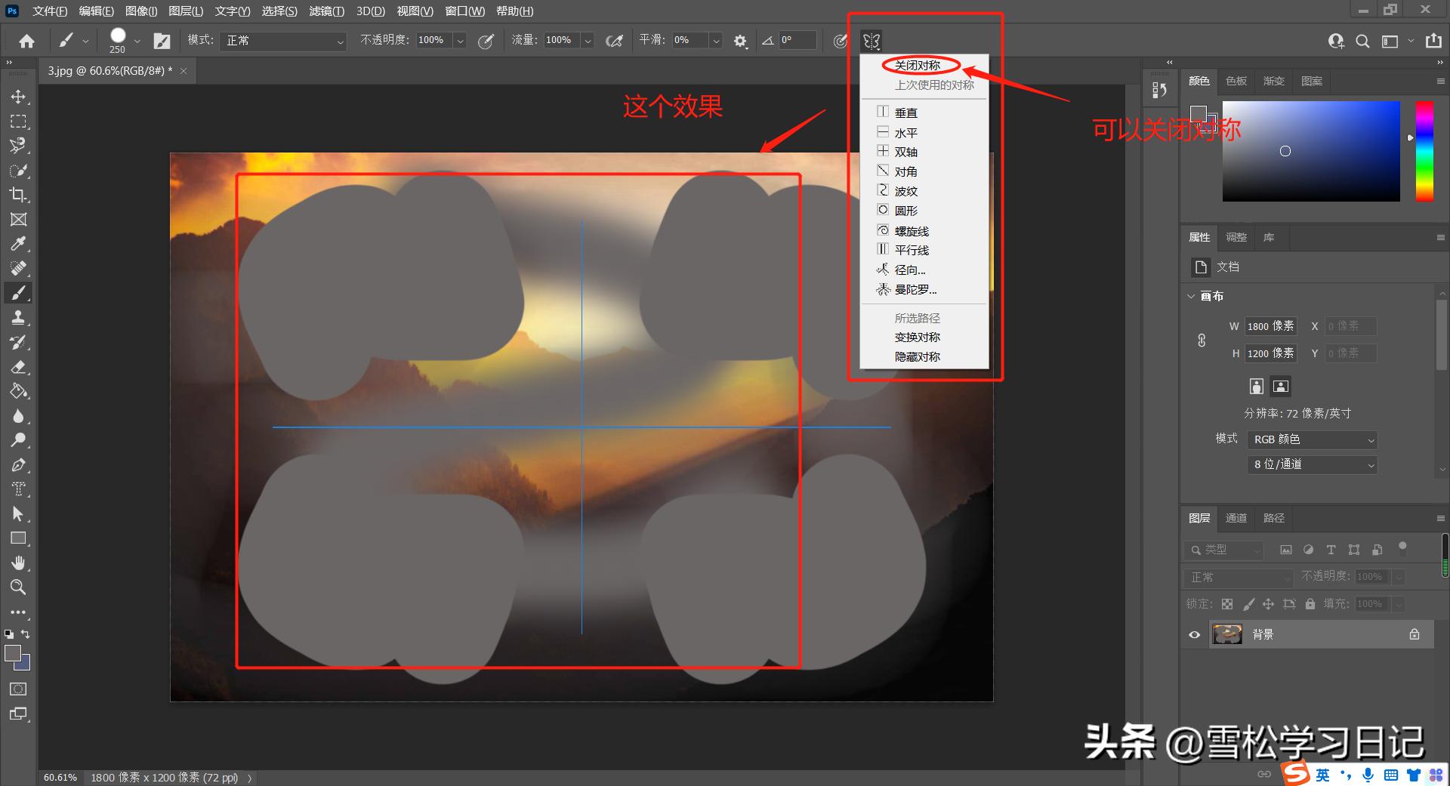Select the Zoom tool

click(x=19, y=587)
